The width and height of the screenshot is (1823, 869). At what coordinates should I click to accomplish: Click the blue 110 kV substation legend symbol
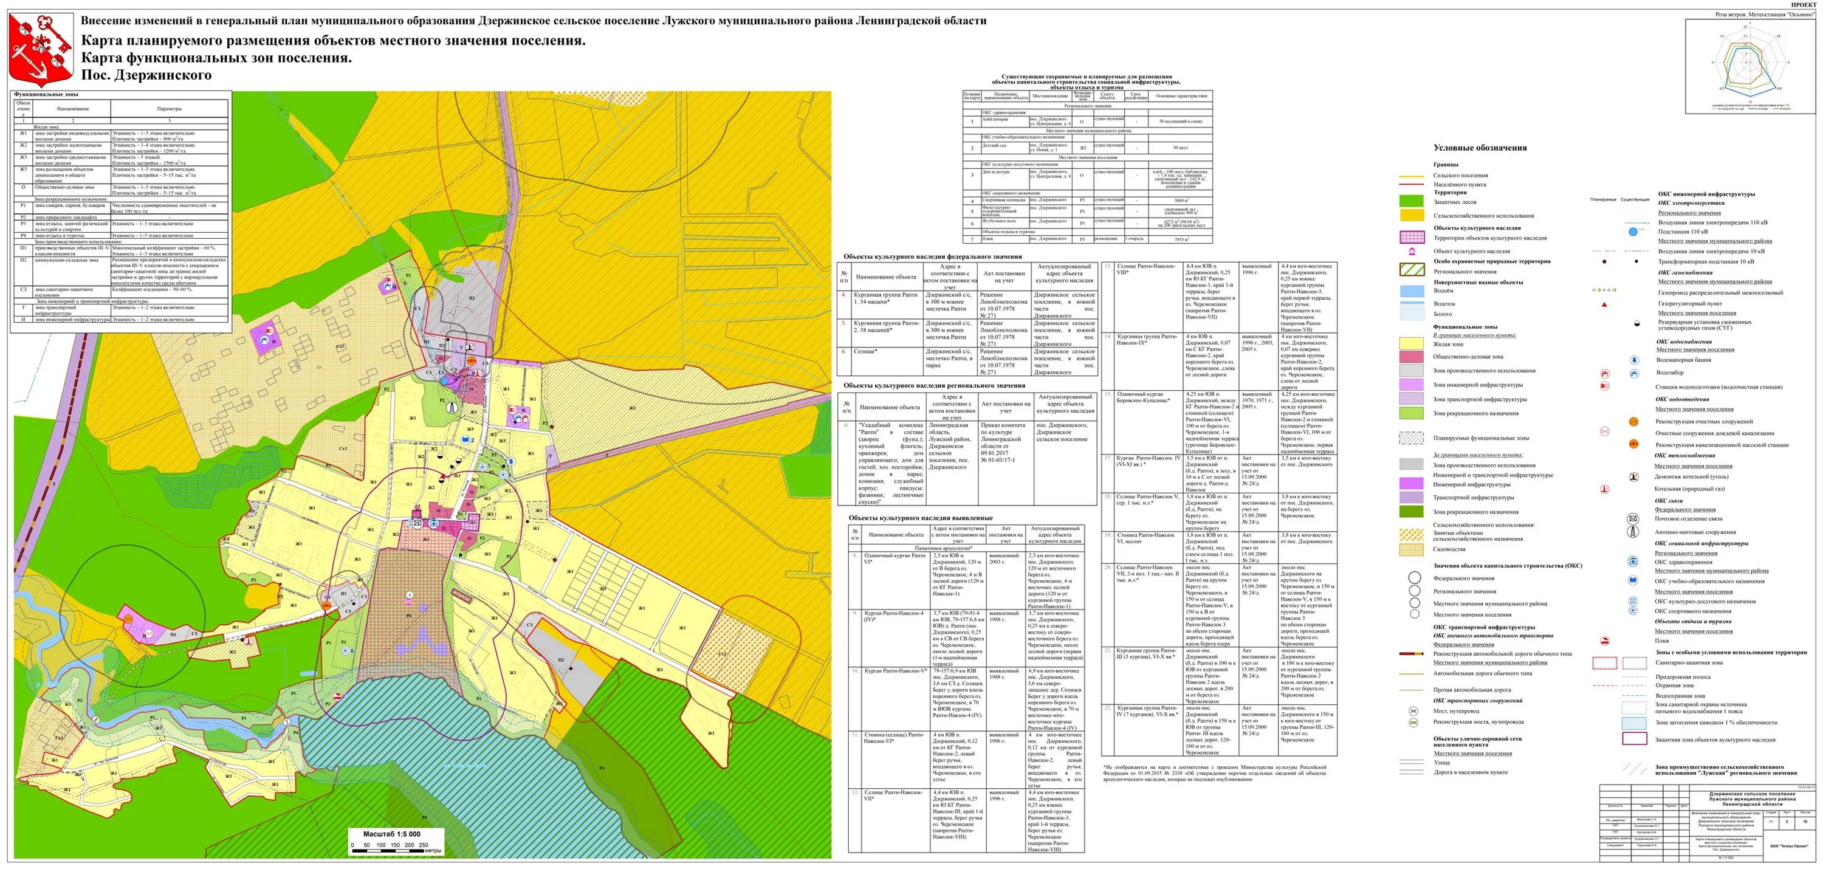(x=1633, y=232)
